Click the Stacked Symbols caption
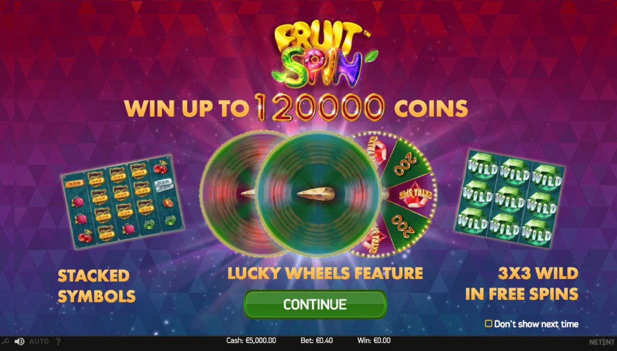Viewport: 617px width, 351px height. point(96,286)
